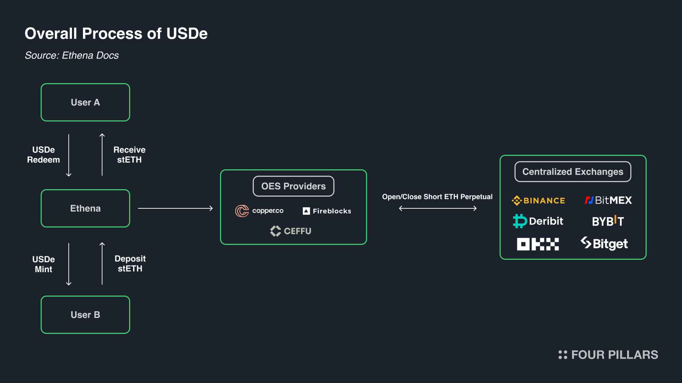This screenshot has width=682, height=383.
Task: Click the Open/Close Short ETH Perpetual text
Action: pyautogui.click(x=437, y=197)
